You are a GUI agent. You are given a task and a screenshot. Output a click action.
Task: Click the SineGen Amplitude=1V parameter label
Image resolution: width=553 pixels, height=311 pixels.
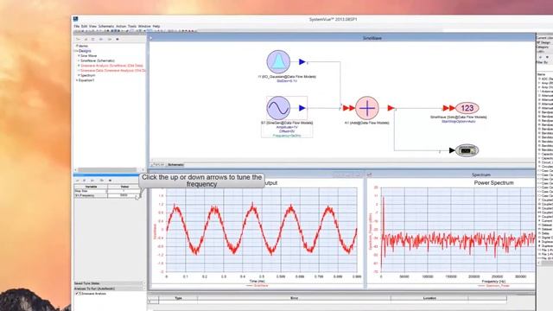(287, 127)
